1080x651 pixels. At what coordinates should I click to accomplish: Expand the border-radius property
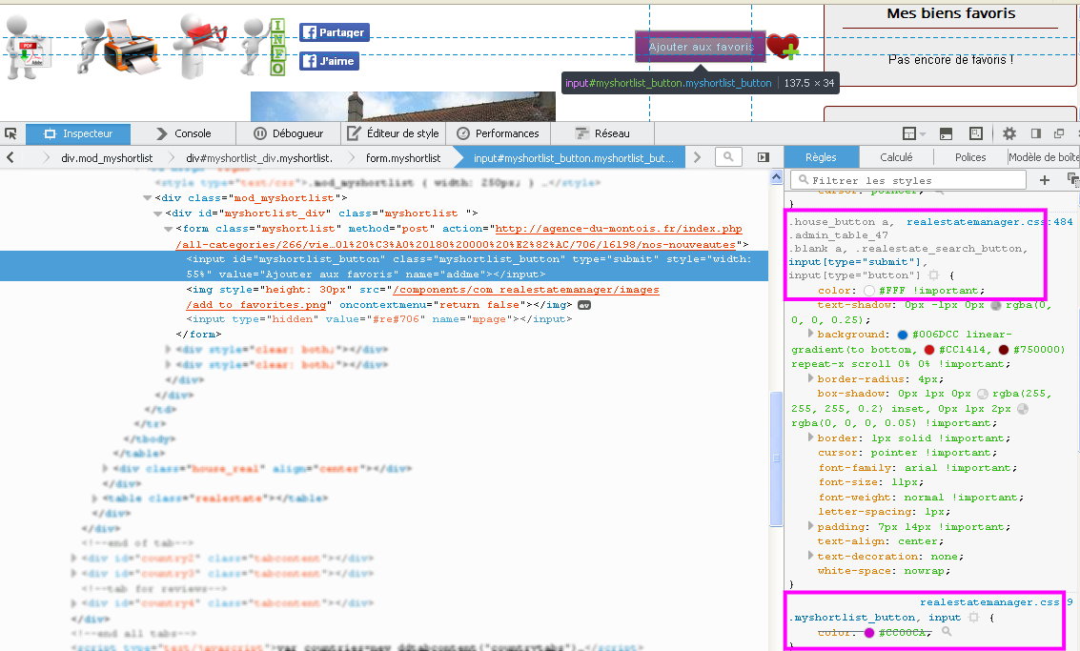810,378
